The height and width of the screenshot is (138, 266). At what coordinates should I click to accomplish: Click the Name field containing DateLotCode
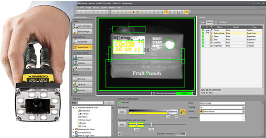click(x=222, y=103)
